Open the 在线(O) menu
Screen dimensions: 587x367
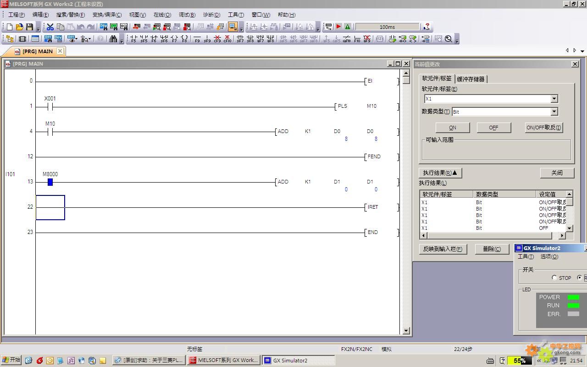(162, 15)
